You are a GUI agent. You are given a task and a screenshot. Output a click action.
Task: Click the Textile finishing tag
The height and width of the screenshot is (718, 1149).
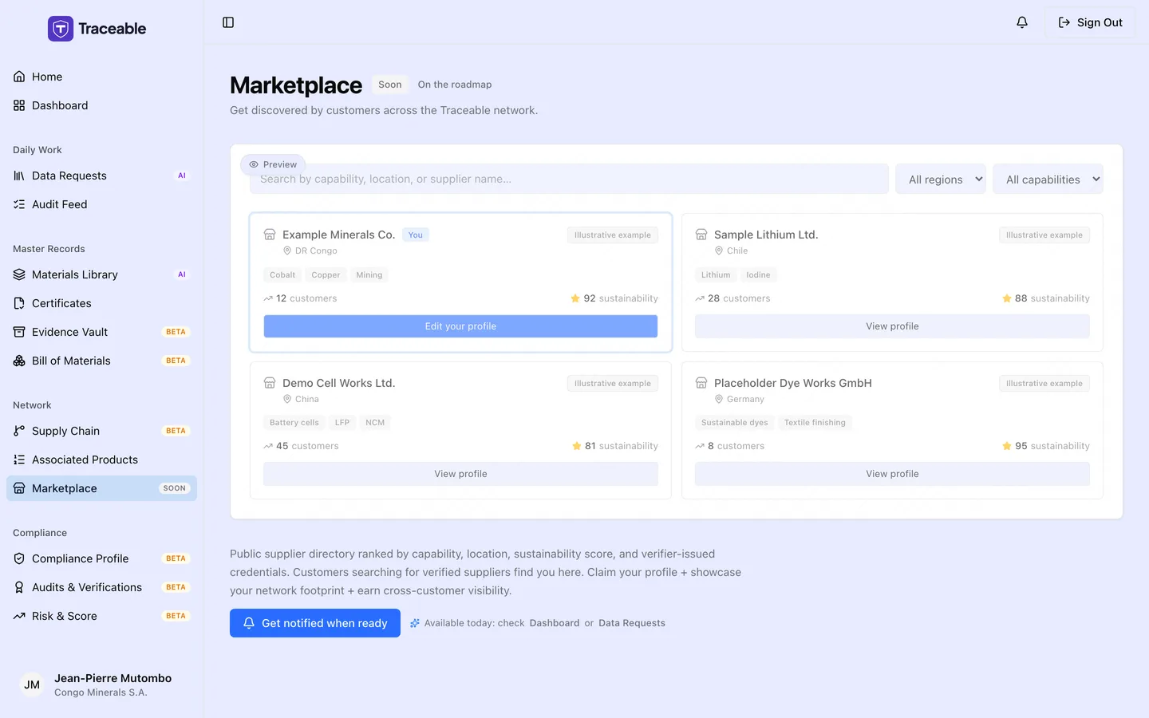pos(815,423)
